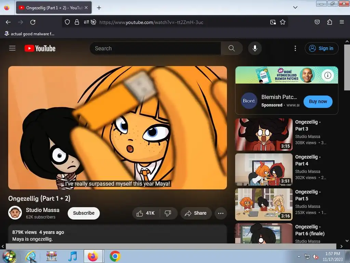The height and width of the screenshot is (263, 350).
Task: Click the vertical scrollbar down arrow
Action: click(x=347, y=241)
